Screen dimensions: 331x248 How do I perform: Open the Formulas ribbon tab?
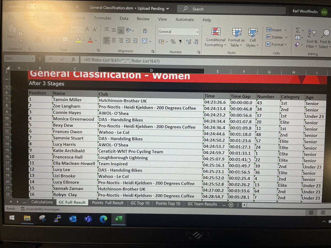click(x=103, y=18)
